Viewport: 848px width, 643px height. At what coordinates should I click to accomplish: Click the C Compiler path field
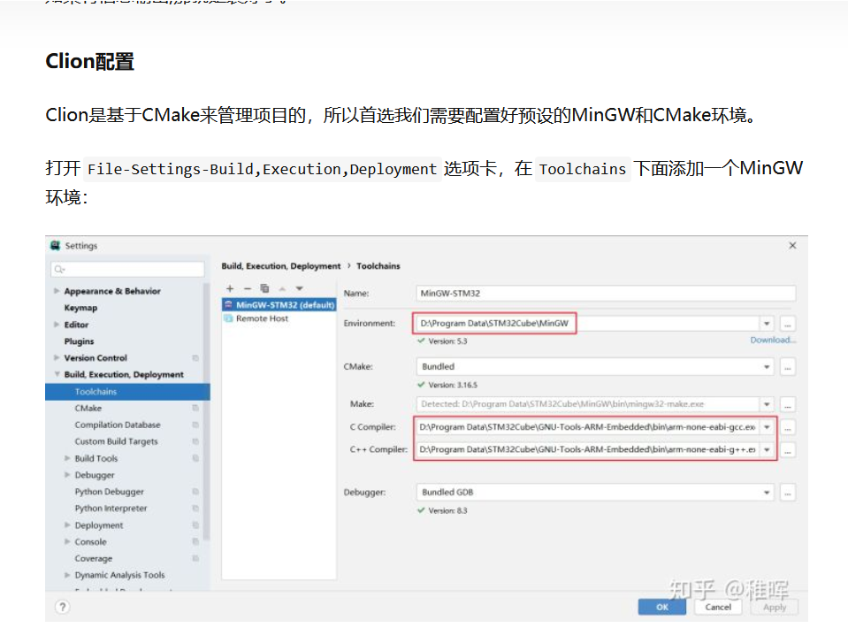tap(587, 426)
